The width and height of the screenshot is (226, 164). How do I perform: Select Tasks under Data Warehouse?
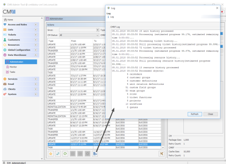[x=12, y=72]
